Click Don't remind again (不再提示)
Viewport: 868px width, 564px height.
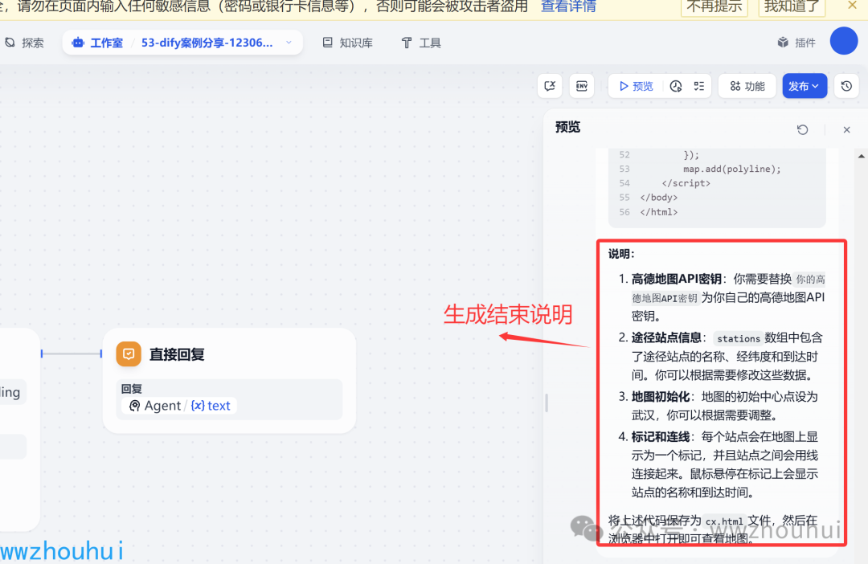(x=714, y=6)
